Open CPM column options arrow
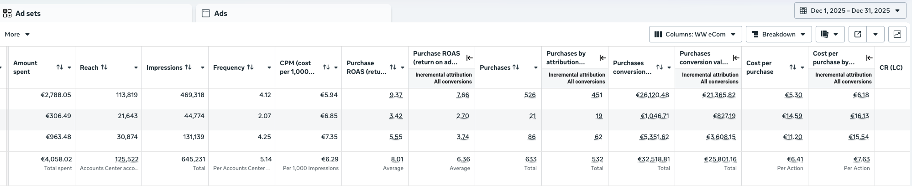This screenshot has width=912, height=186. (336, 67)
